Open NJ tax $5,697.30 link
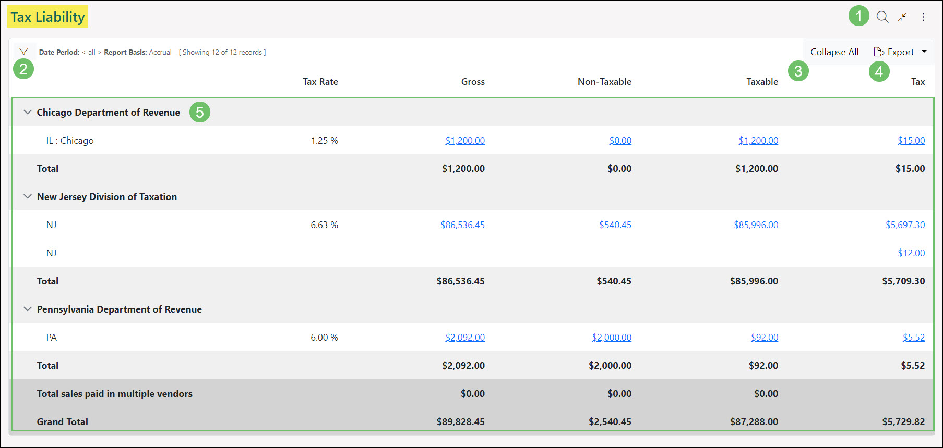Viewport: 943px width, 448px height. [905, 225]
